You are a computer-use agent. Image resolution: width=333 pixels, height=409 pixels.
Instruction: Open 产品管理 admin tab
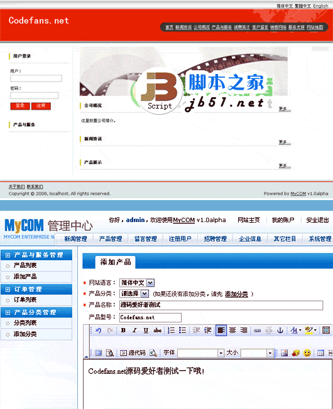click(x=110, y=238)
